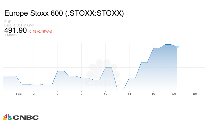205x128 pixels.
Task: Click the 8 date tick on x-axis
Action: [81, 94]
